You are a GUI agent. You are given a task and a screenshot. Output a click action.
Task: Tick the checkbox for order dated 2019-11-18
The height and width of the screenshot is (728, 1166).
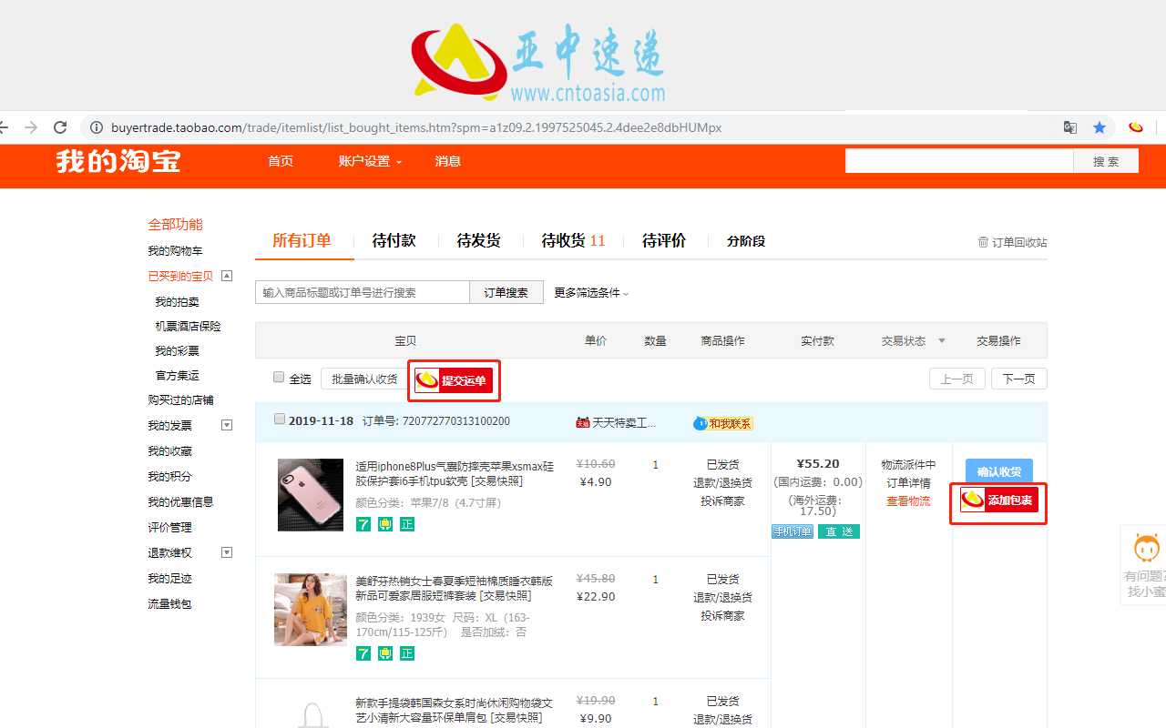pyautogui.click(x=280, y=420)
